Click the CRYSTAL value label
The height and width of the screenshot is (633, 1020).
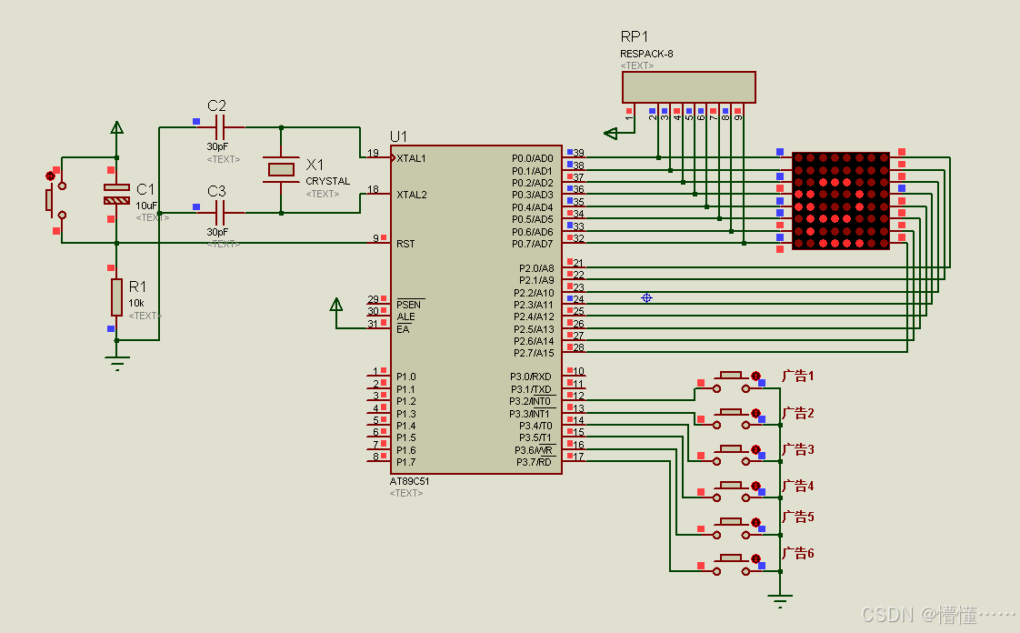328,181
